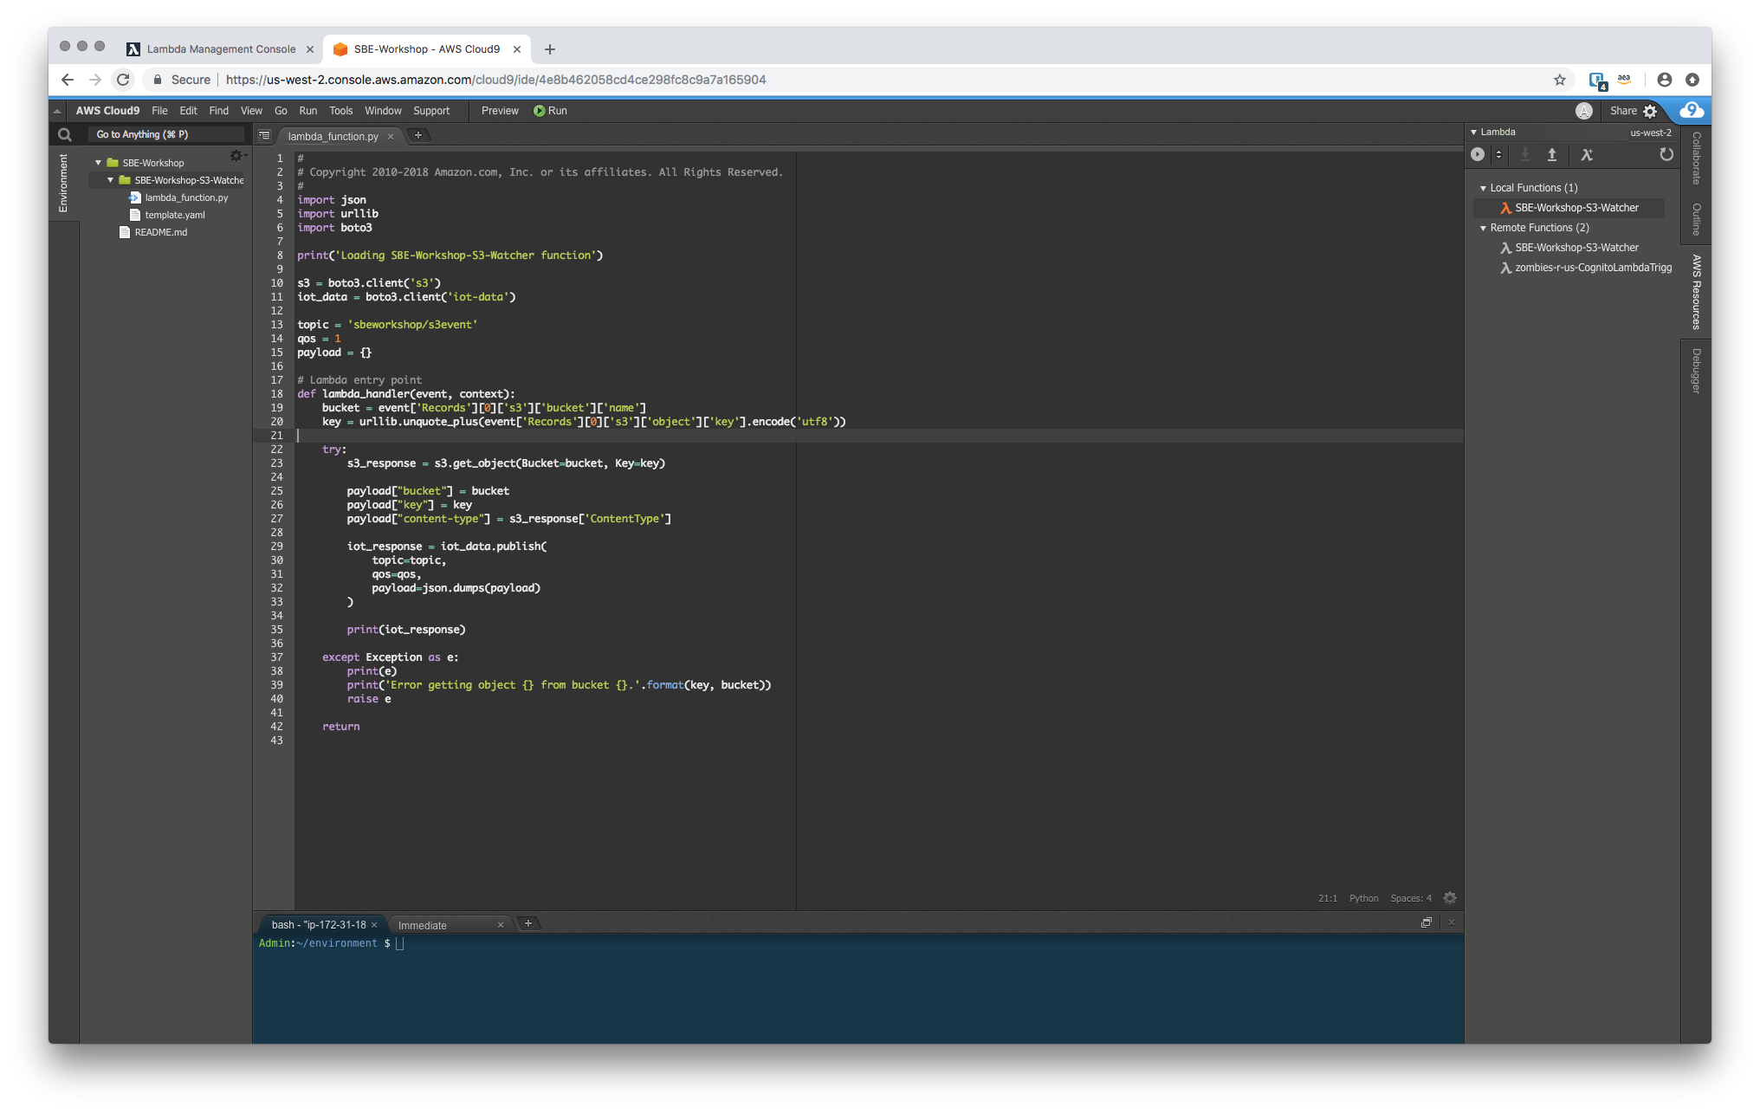
Task: Open the Support menu
Action: (431, 111)
